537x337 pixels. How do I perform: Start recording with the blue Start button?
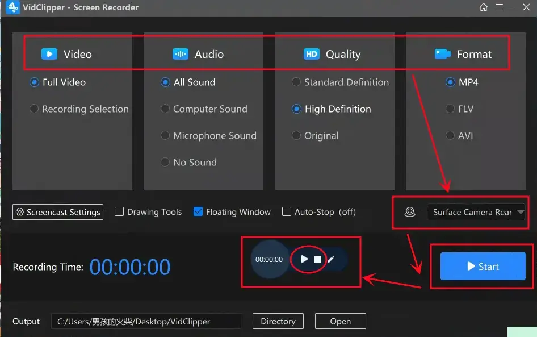[483, 267]
